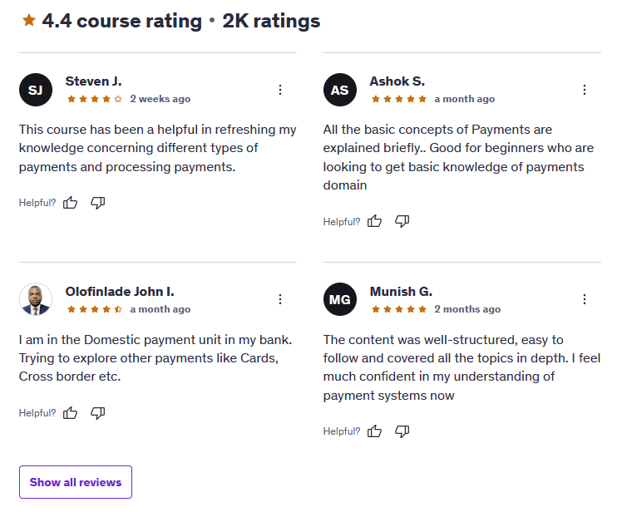Screen dimensions: 617x512
Task: Click Olofinlade John I.'s profile photo
Action: coord(36,299)
